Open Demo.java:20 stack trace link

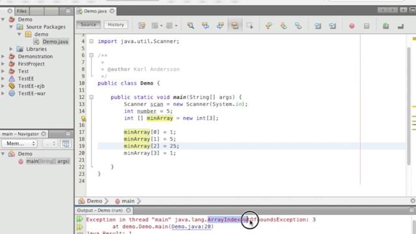[x=192, y=227]
